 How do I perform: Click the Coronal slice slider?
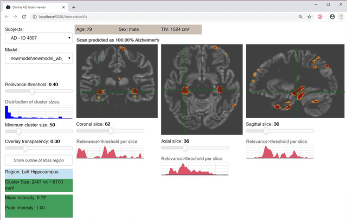click(x=111, y=131)
